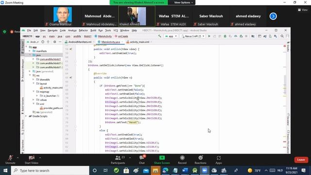Click the green Share Screen icon
311x175 pixels.
[x=162, y=157]
